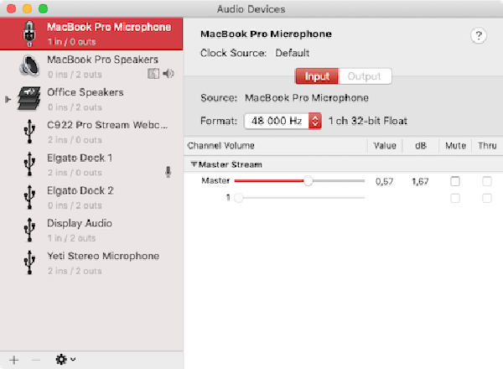
Task: Click the C922 Pro Stream Webcam USB icon
Action: point(29,131)
